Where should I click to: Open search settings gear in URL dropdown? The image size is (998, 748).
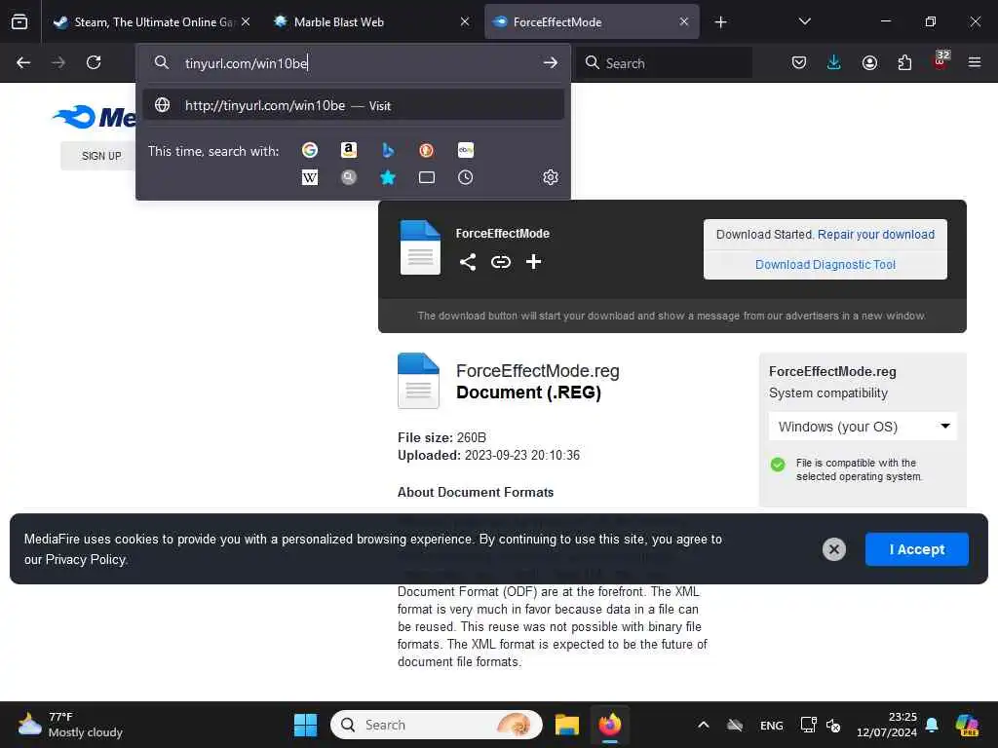coord(551,177)
